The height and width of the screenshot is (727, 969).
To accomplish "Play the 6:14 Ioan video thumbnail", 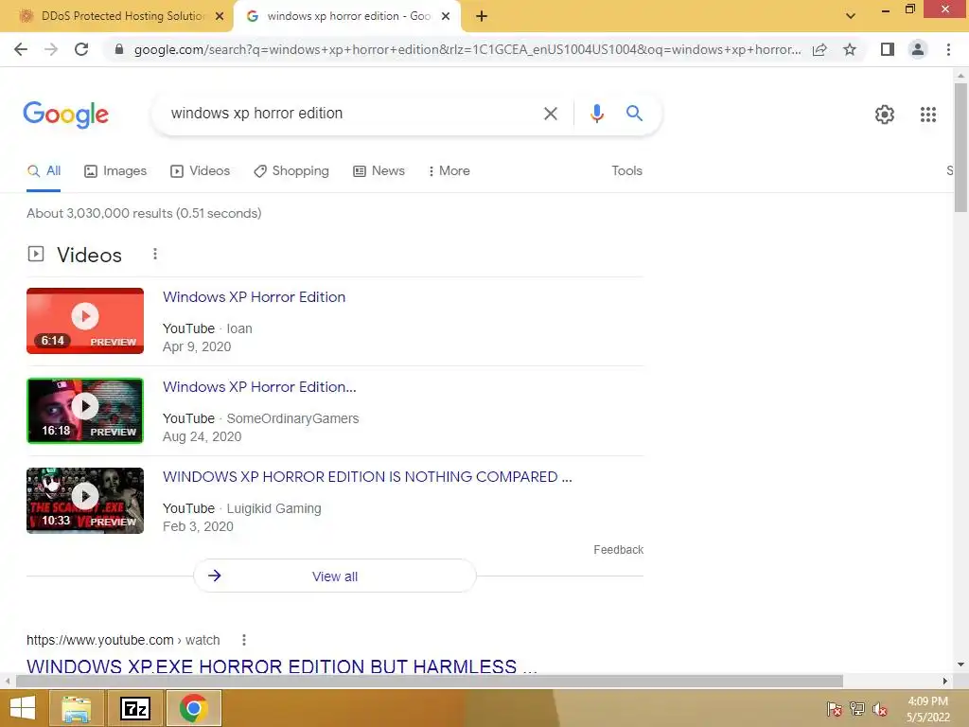I will (x=85, y=321).
